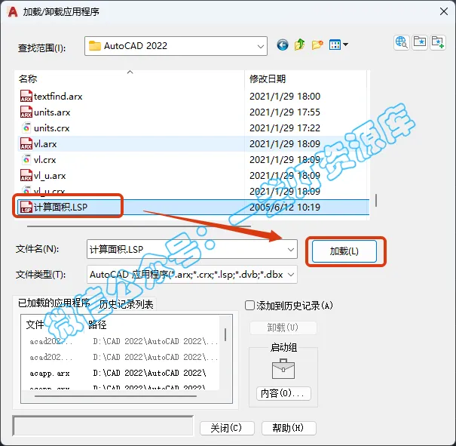Switch to 历史记录列表 tab
The height and width of the screenshot is (446, 456).
click(126, 305)
